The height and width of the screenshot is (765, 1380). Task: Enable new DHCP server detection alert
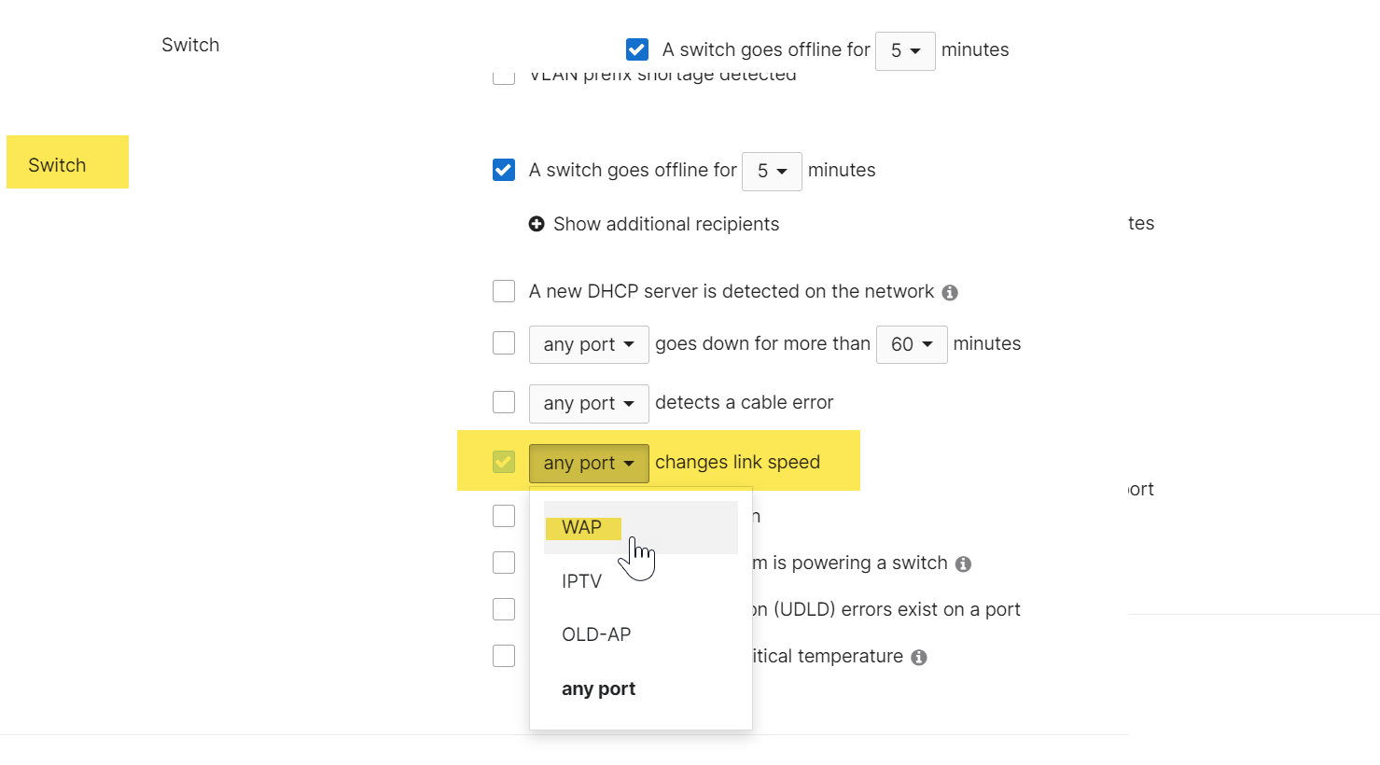pos(504,291)
